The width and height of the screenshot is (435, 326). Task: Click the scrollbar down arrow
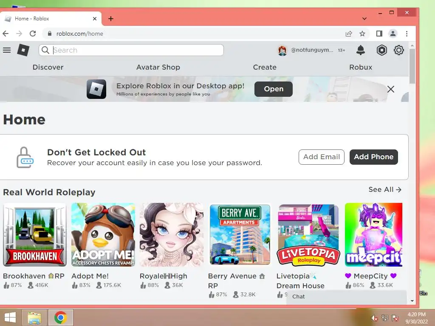point(412,301)
